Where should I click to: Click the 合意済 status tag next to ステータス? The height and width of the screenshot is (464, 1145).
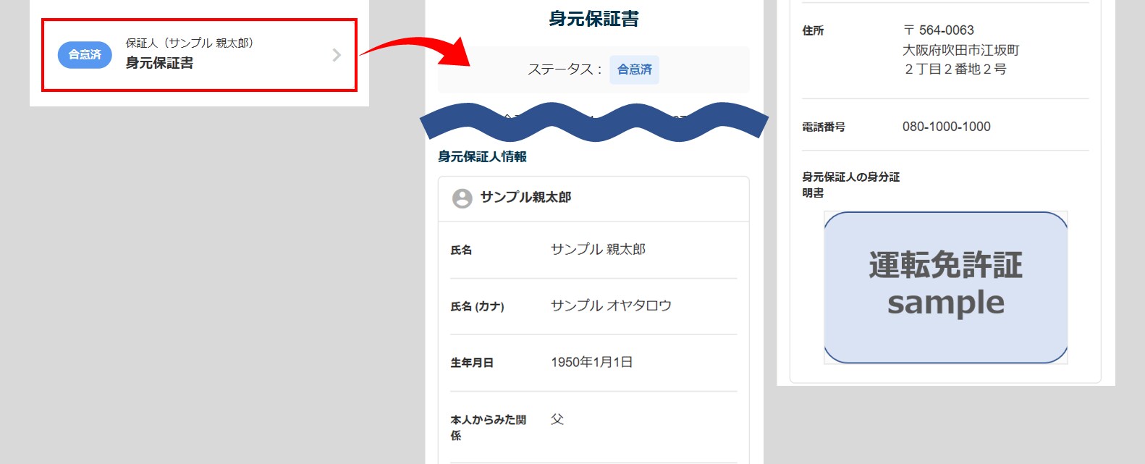634,69
